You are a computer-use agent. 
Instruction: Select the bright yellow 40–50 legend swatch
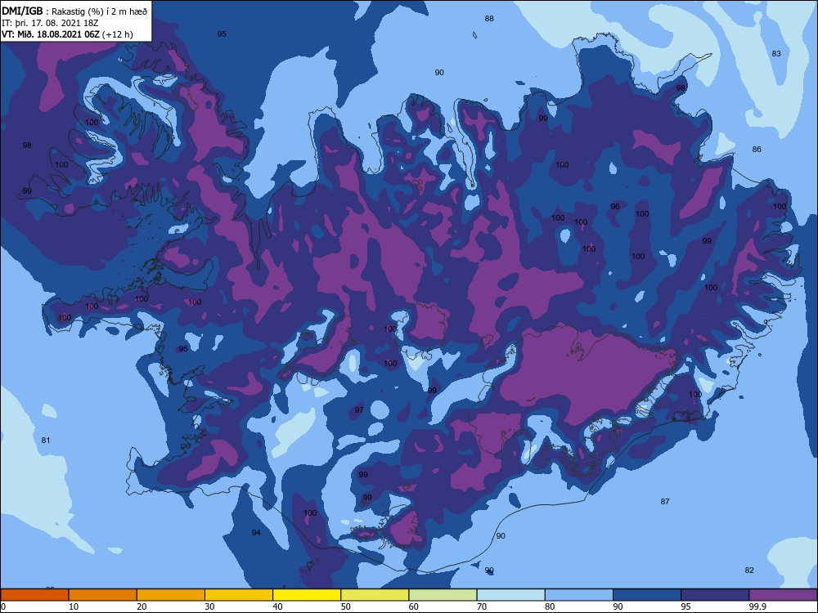307,595
